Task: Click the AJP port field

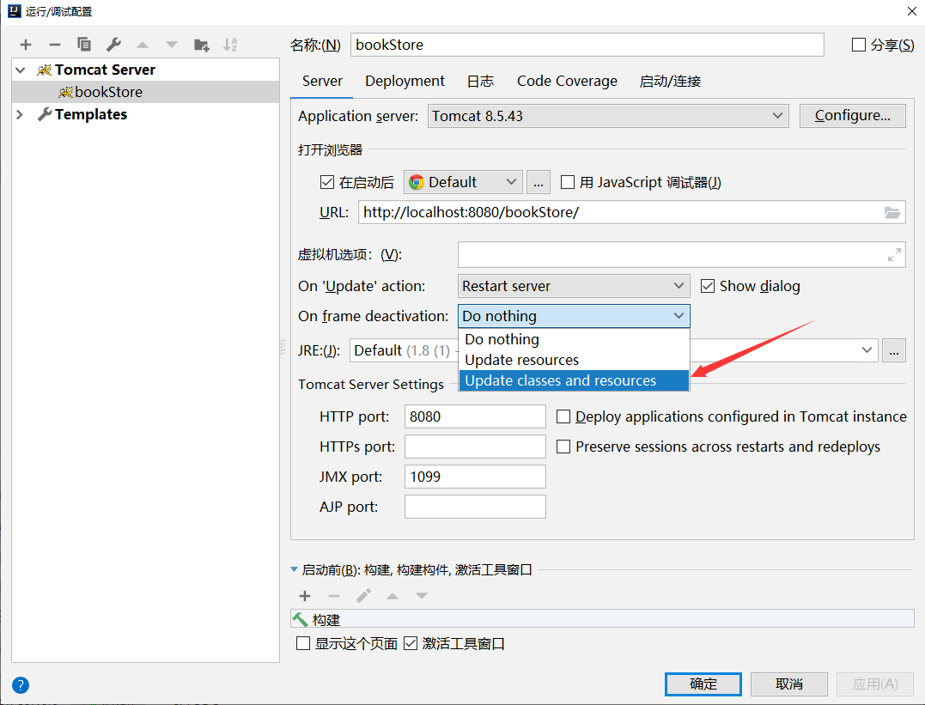Action: pyautogui.click(x=475, y=507)
